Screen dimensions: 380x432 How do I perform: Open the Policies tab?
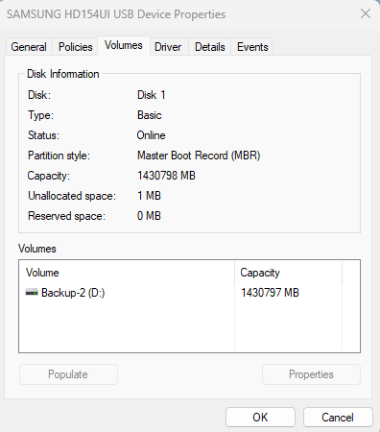point(76,47)
